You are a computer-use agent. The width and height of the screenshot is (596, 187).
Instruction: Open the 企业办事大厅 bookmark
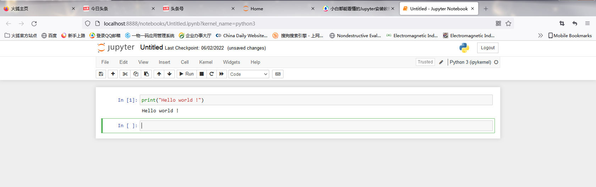point(195,35)
